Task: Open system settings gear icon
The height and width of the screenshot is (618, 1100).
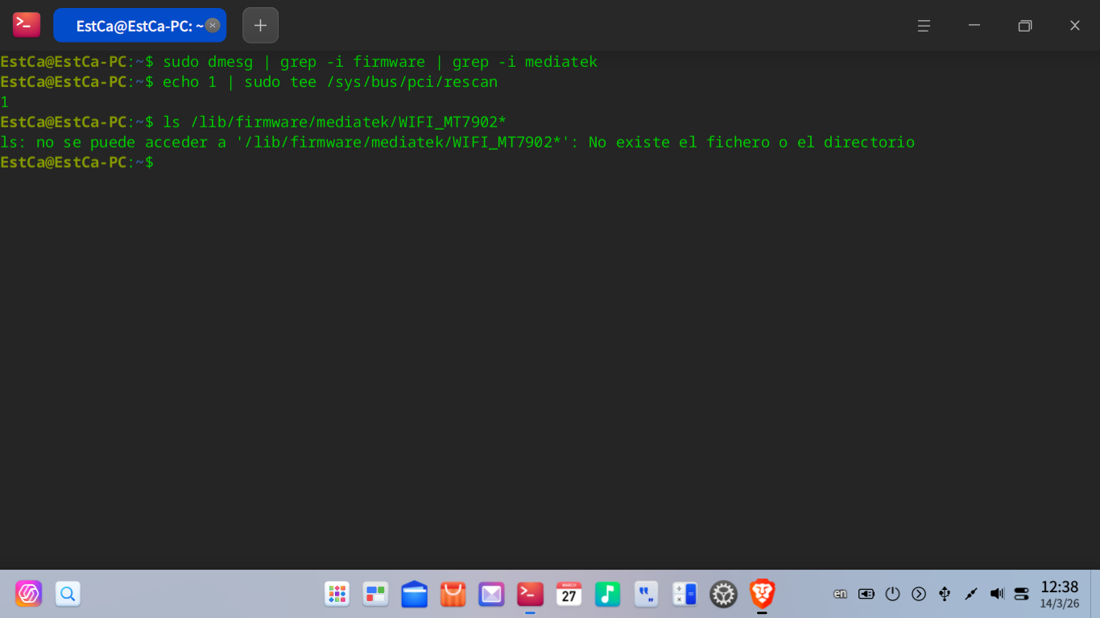Action: click(723, 594)
